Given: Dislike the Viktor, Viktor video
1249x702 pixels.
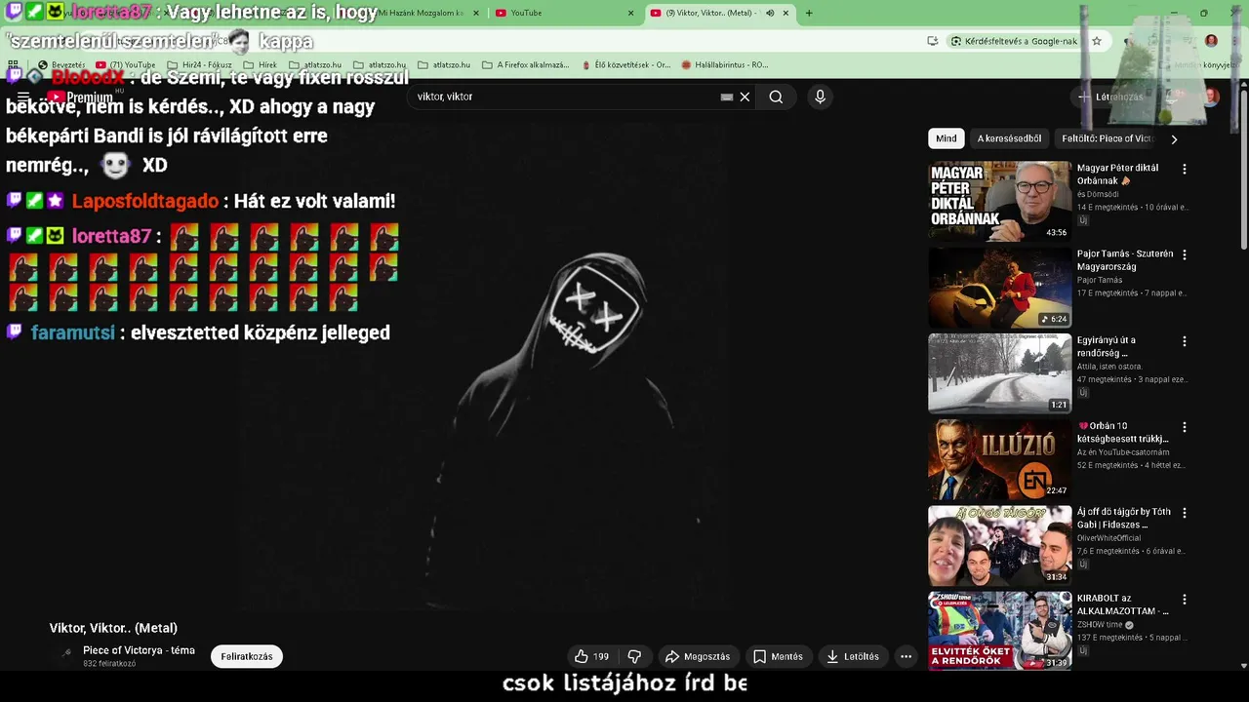Looking at the screenshot, I should click(634, 656).
